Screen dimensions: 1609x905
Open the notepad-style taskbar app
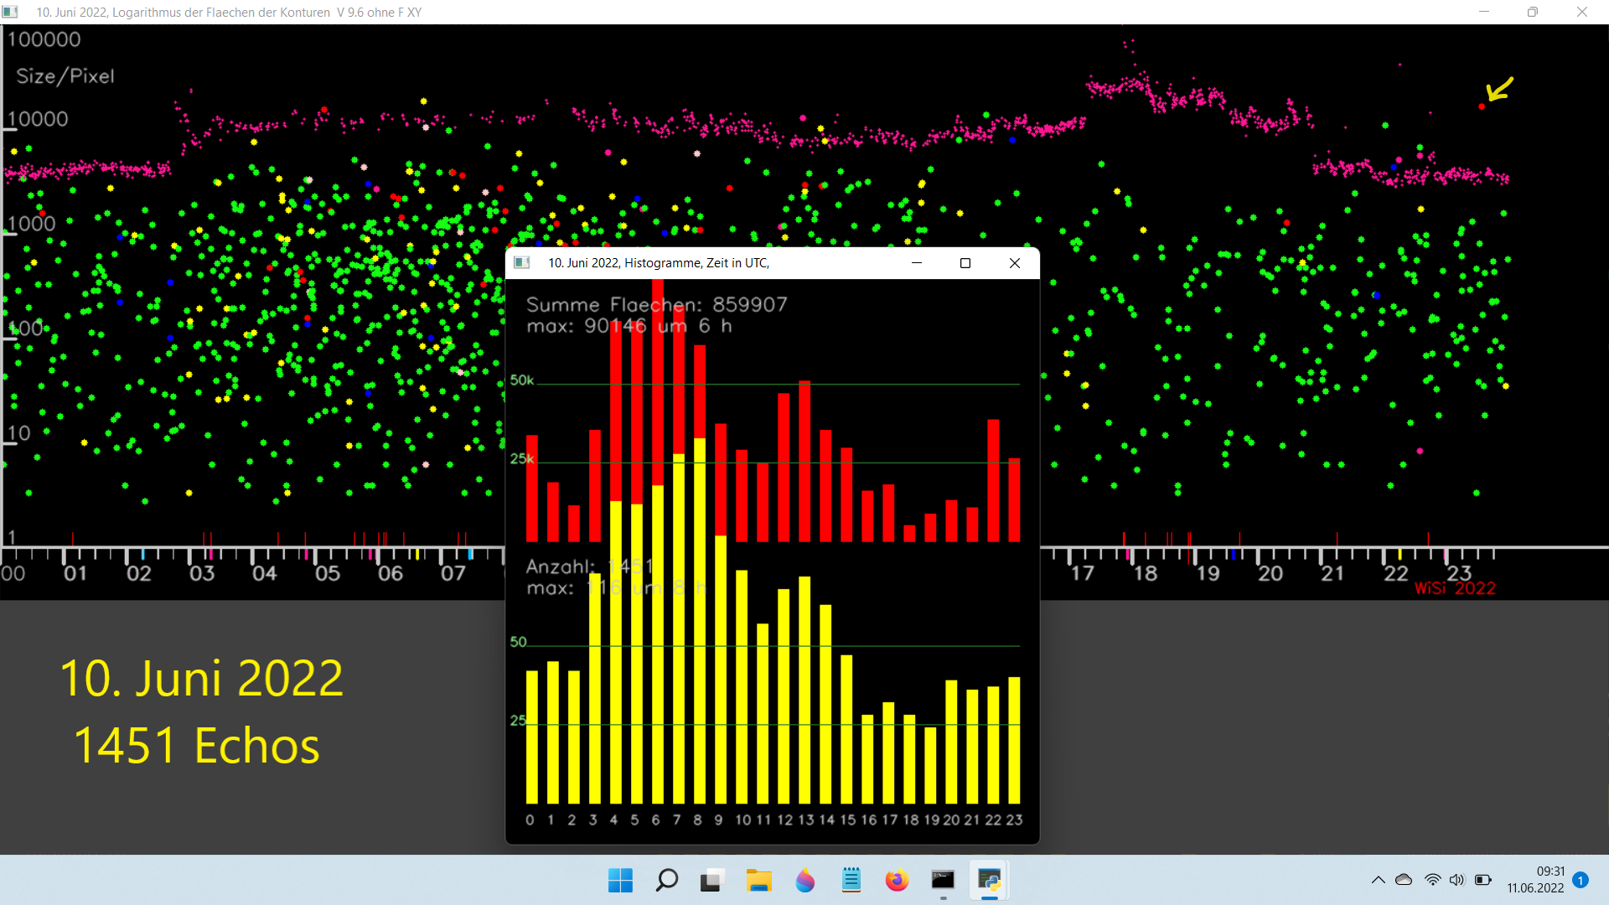851,880
